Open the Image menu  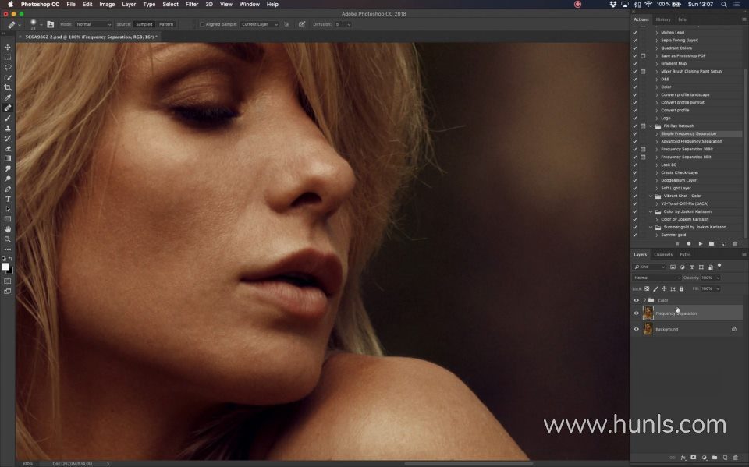[107, 5]
